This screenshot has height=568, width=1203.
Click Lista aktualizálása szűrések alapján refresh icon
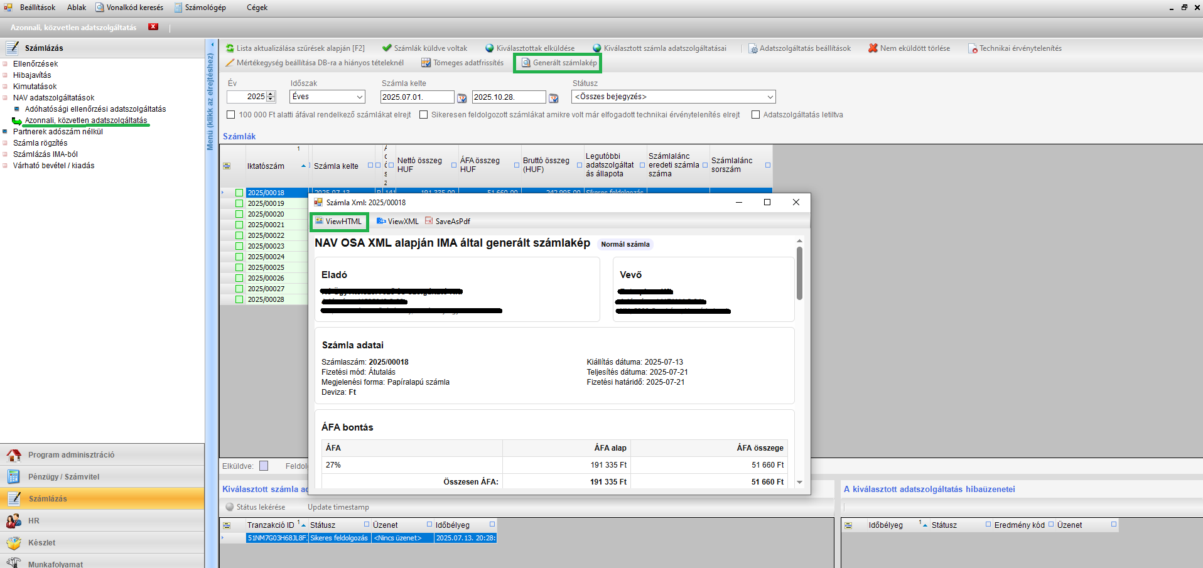(x=230, y=48)
